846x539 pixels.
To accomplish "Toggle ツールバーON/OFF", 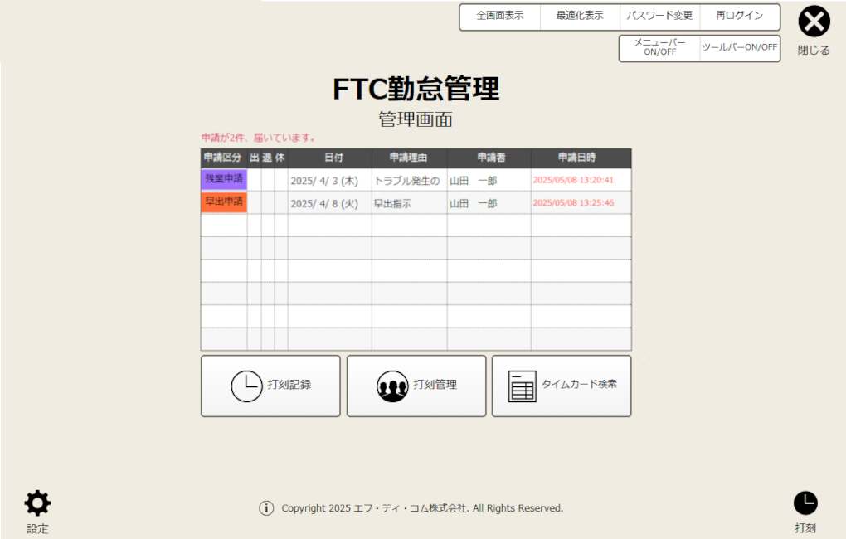I will tap(740, 48).
